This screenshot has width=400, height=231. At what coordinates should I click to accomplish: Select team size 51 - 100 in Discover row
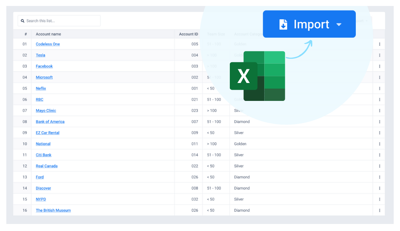tap(214, 188)
